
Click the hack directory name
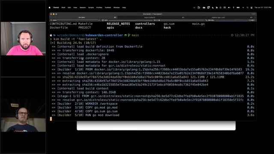click(167, 27)
